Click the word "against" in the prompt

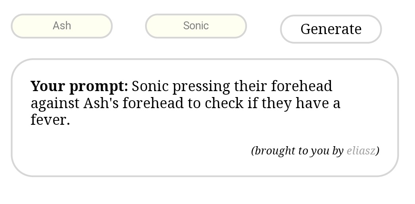pos(55,103)
